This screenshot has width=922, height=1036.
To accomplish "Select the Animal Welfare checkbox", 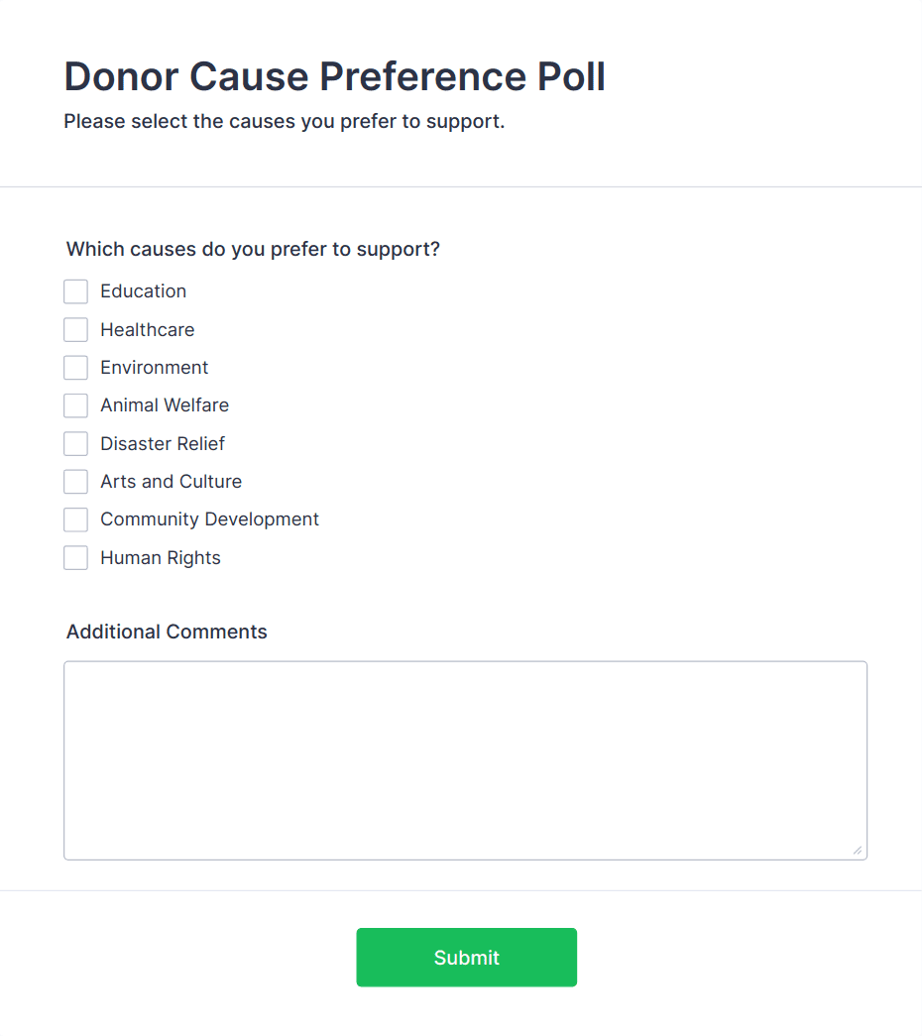I will tap(76, 405).
